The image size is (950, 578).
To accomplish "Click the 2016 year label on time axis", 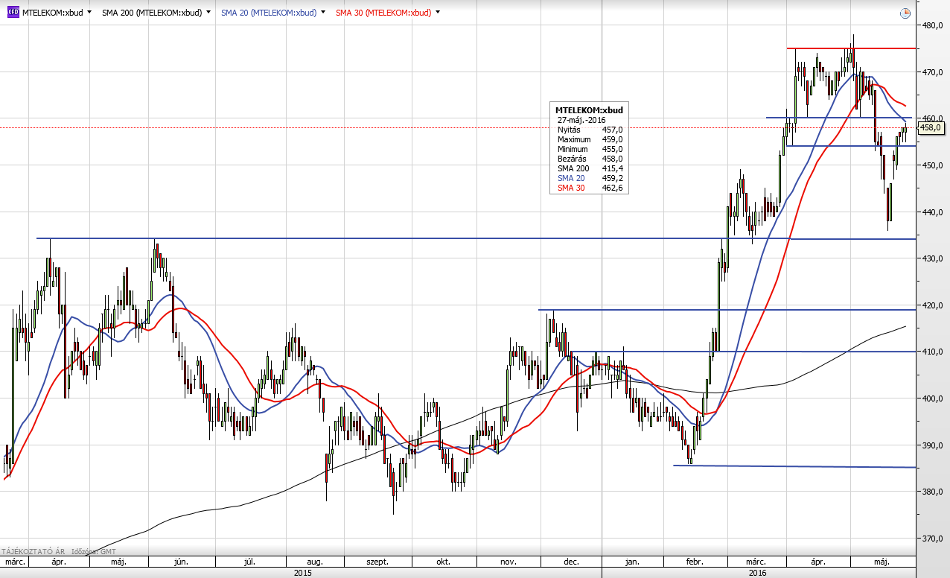I will click(757, 573).
